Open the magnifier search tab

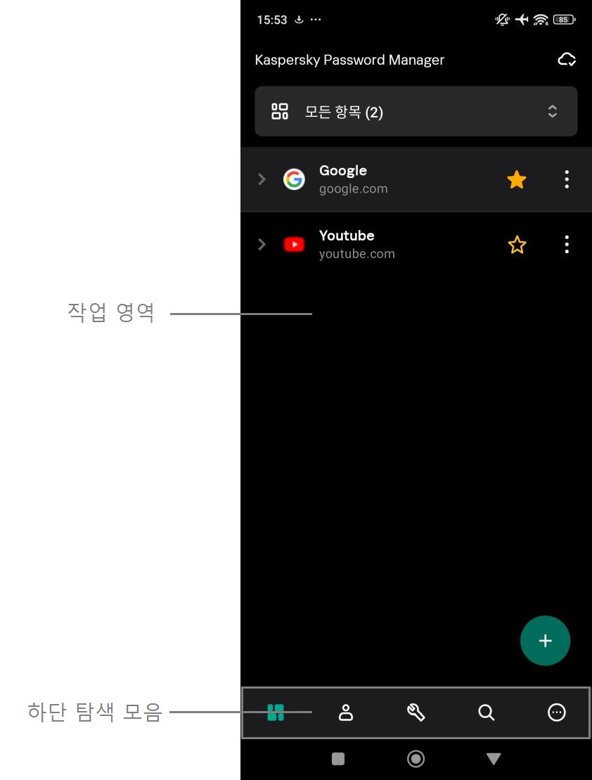click(x=486, y=712)
